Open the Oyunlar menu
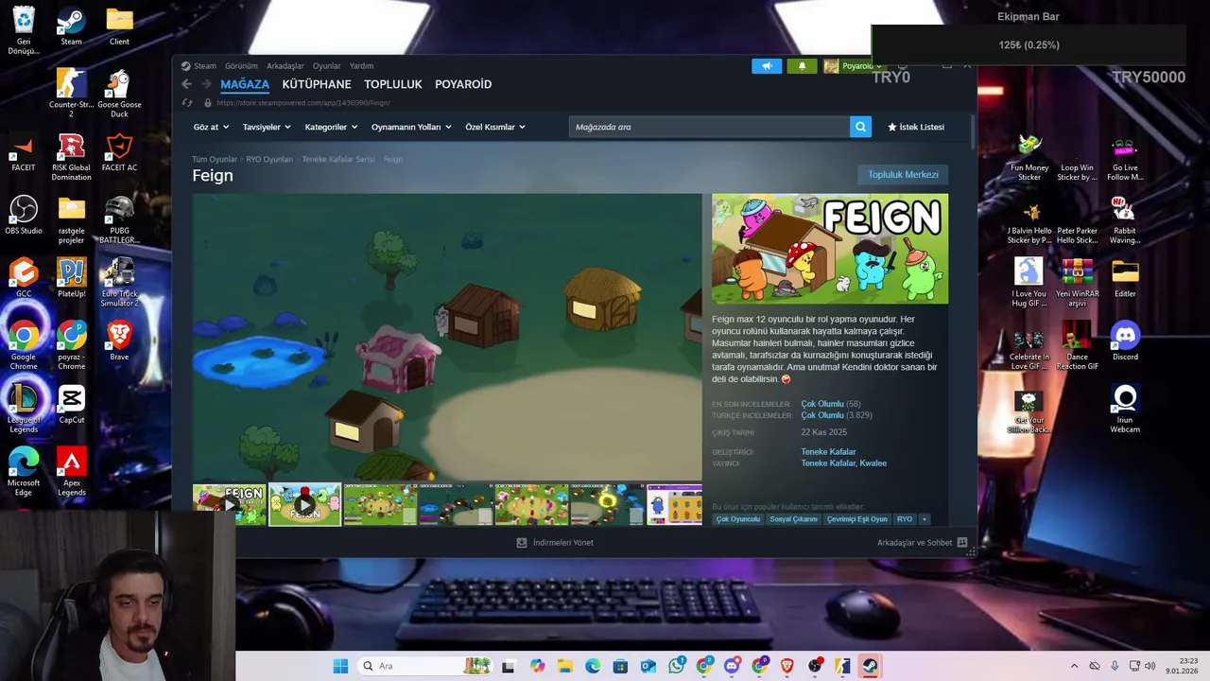Screen dimensions: 1210x681 pyautogui.click(x=327, y=66)
